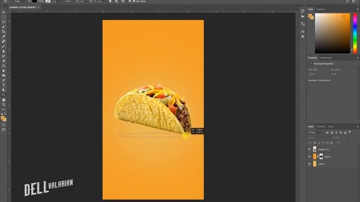Image resolution: width=360 pixels, height=202 pixels.
Task: Toggle Quick Mask mode
Action: pyautogui.click(x=3, y=125)
